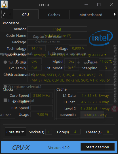Open the tab list sliders icon

tap(4, 14)
